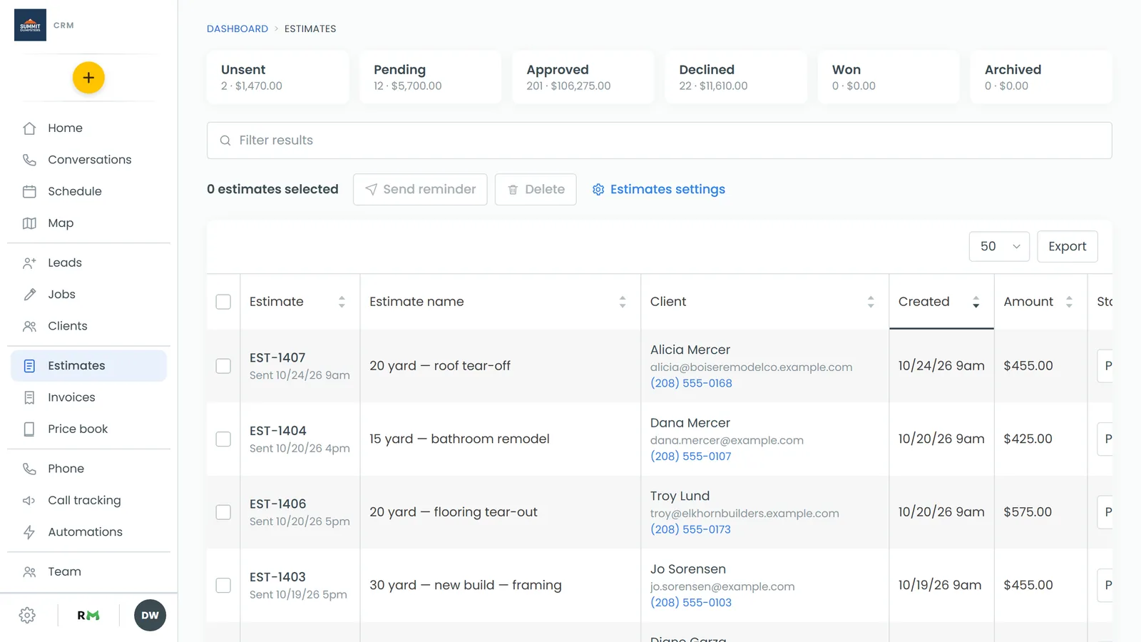Check the EST-1403 row checkbox
Image resolution: width=1141 pixels, height=642 pixels.
223,585
